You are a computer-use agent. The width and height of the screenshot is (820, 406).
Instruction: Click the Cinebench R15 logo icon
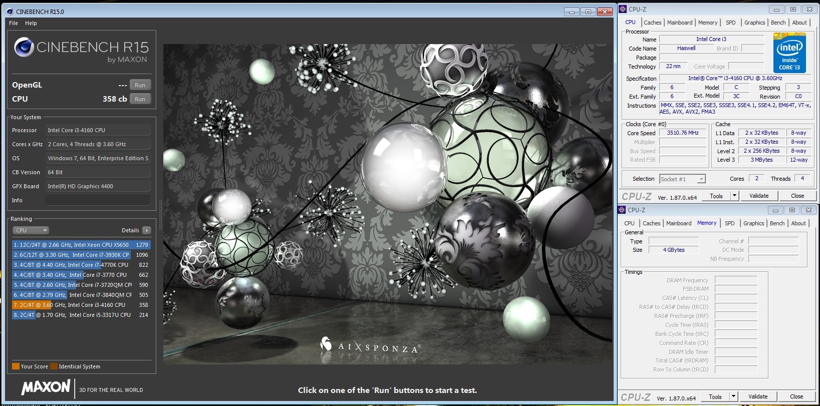tap(24, 48)
